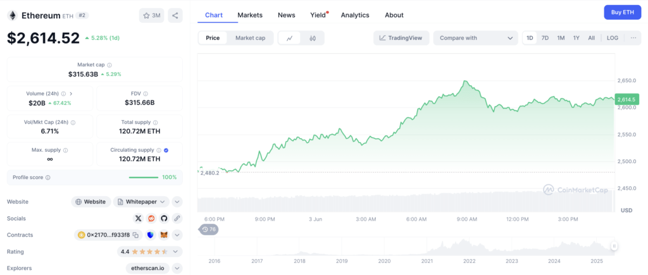Open the Analytics tab
This screenshot has height=275, width=648.
pyautogui.click(x=355, y=15)
